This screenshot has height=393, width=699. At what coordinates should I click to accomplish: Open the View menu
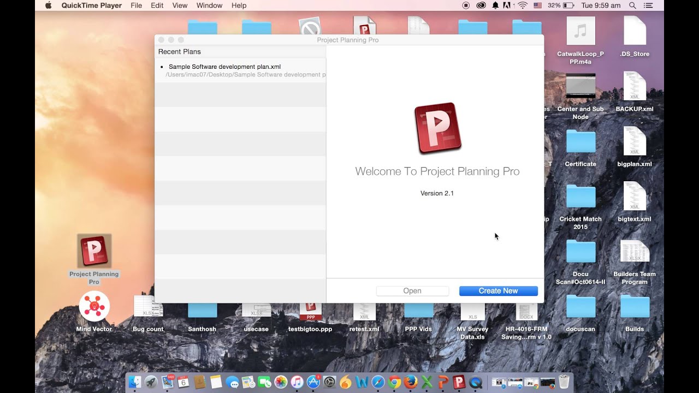(180, 5)
